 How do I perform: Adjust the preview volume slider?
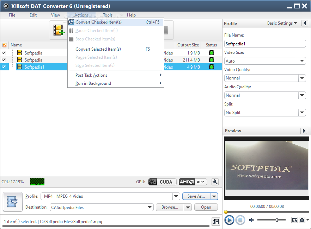click(277, 220)
